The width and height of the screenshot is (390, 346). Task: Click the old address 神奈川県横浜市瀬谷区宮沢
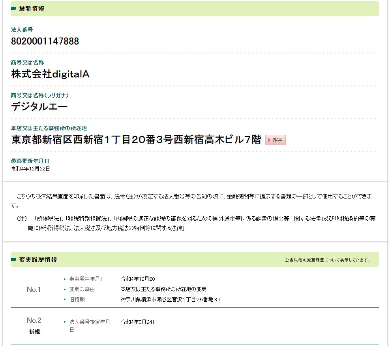point(171,300)
